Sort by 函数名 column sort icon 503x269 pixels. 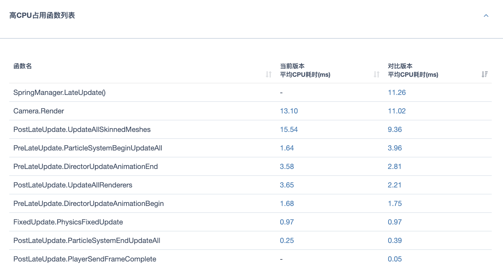269,74
